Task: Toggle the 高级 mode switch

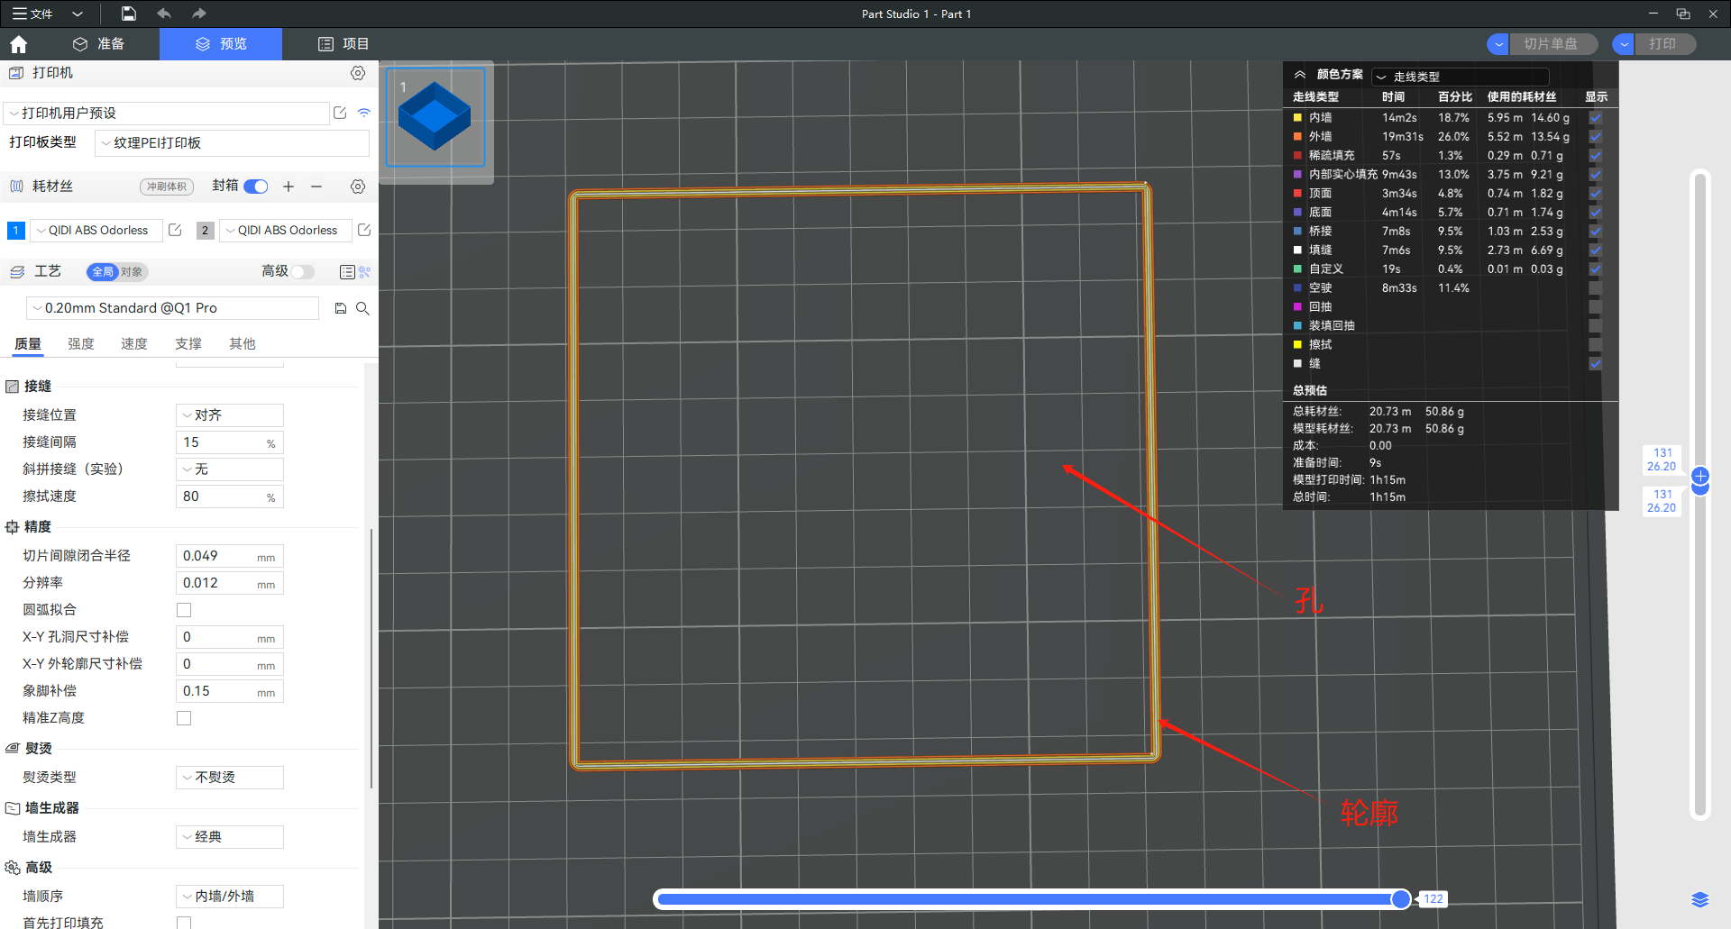Action: 303,272
